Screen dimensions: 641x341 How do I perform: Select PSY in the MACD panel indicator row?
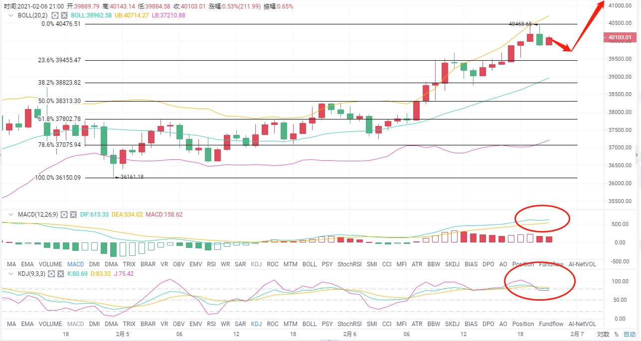[327, 264]
